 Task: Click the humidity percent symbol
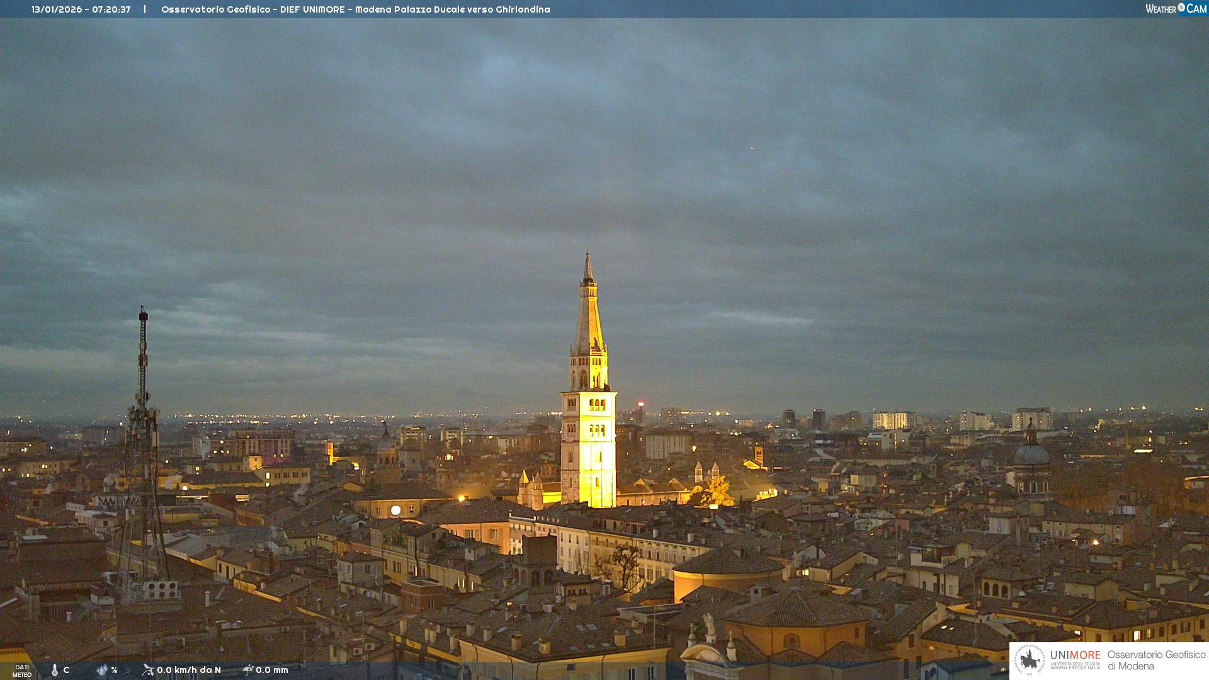[x=114, y=670]
